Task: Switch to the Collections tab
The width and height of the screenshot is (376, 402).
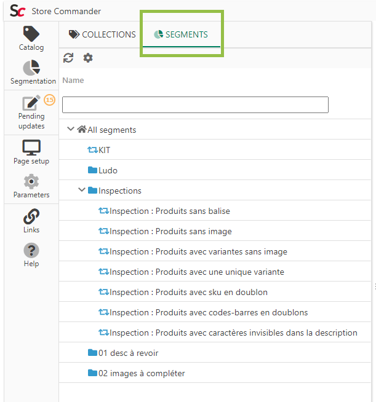Action: [102, 34]
